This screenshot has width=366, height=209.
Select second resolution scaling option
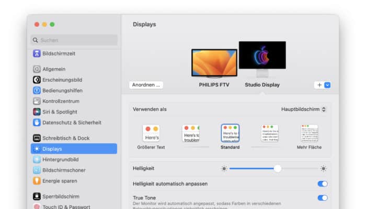click(191, 133)
